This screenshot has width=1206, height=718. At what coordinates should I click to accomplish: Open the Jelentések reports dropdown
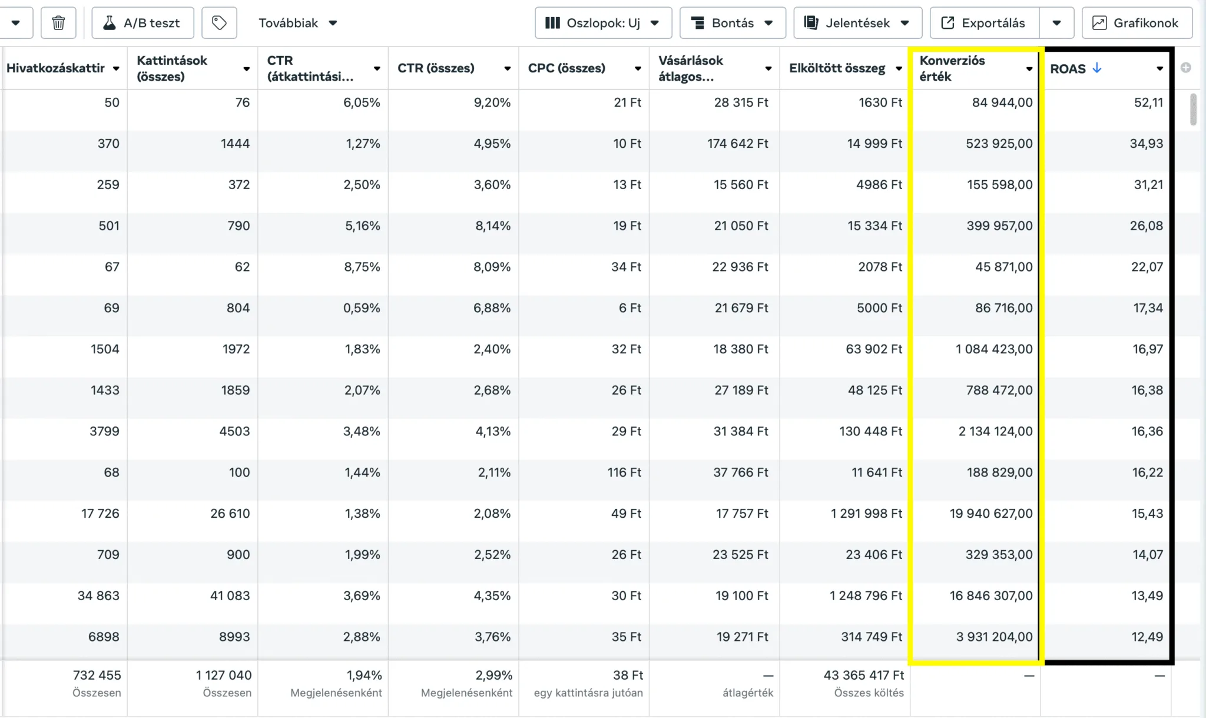[x=857, y=23]
